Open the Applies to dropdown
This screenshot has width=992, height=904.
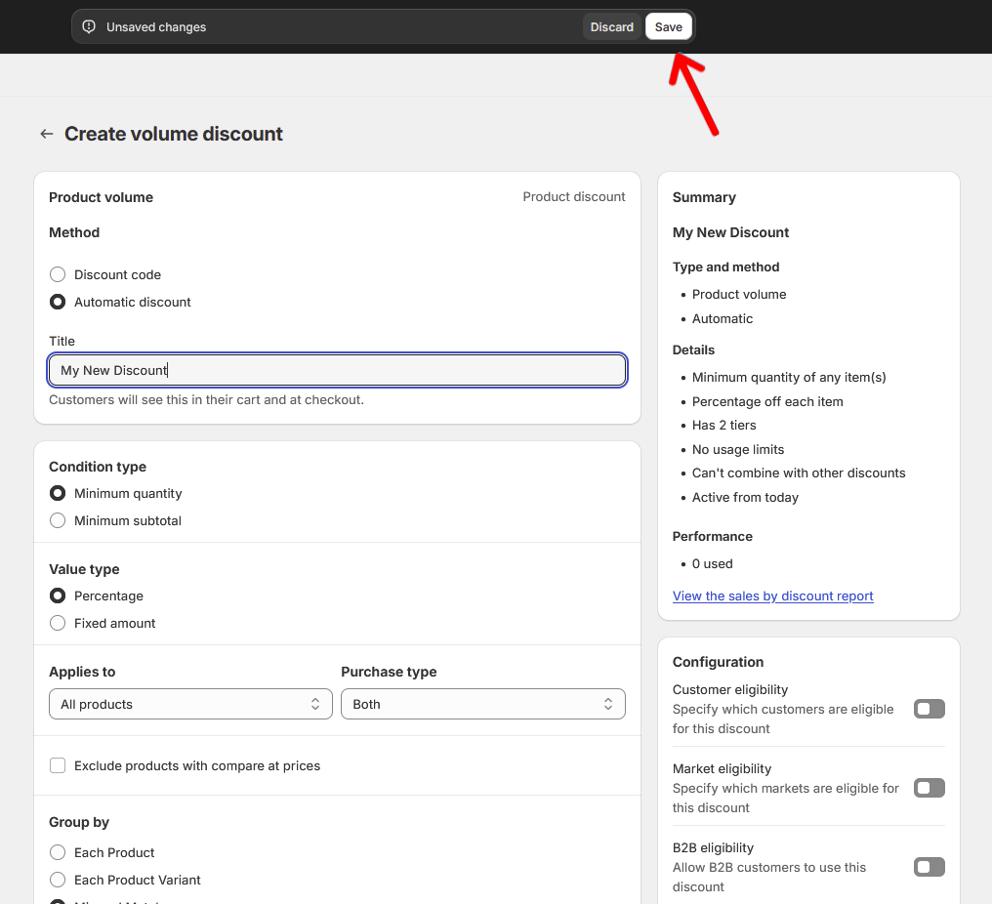[190, 704]
